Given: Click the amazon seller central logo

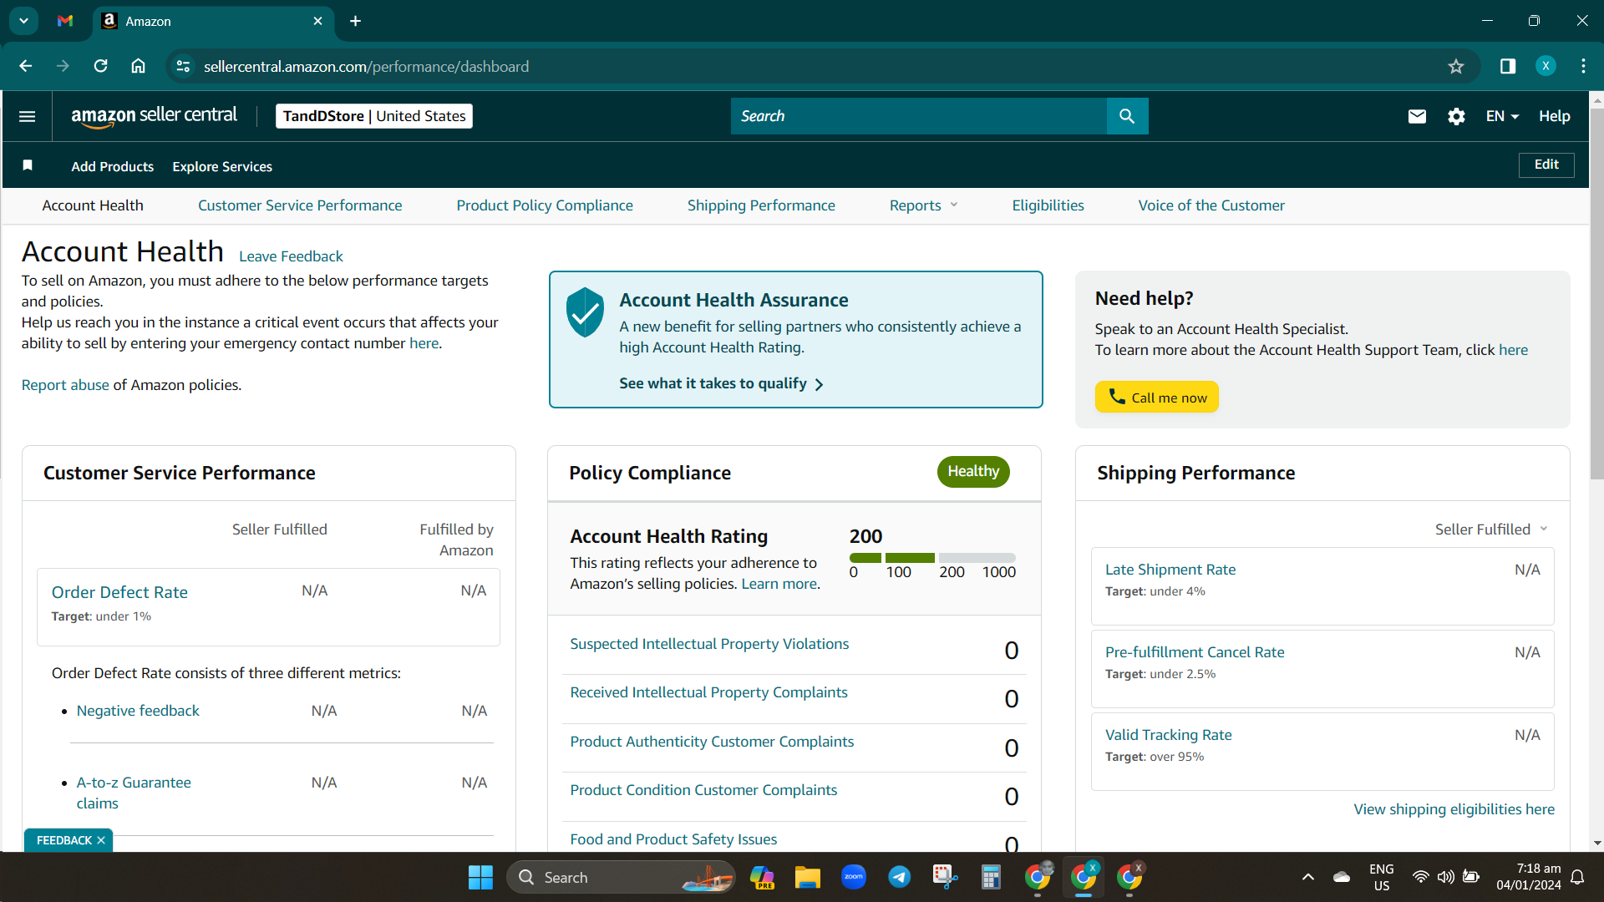Looking at the screenshot, I should [x=154, y=116].
